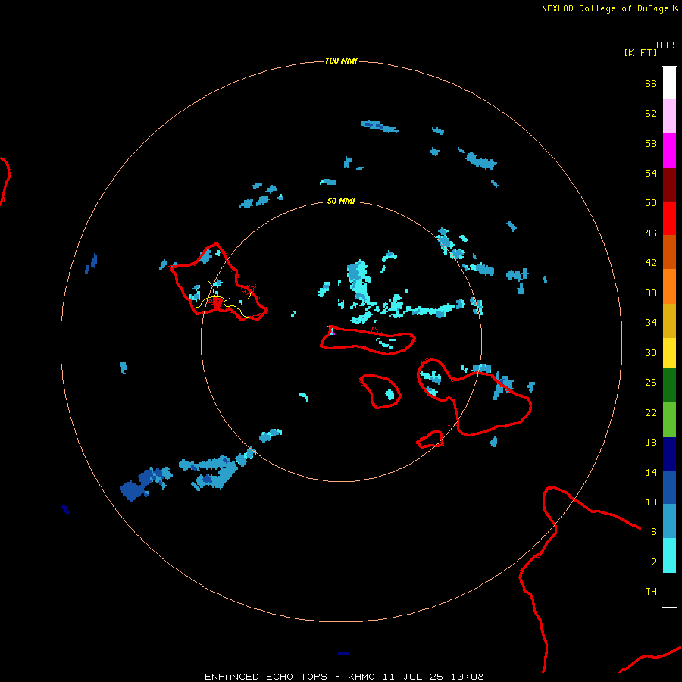Click the magenta 58 kft legend swatch
Image resolution: width=682 pixels, height=682 pixels.
tap(669, 151)
